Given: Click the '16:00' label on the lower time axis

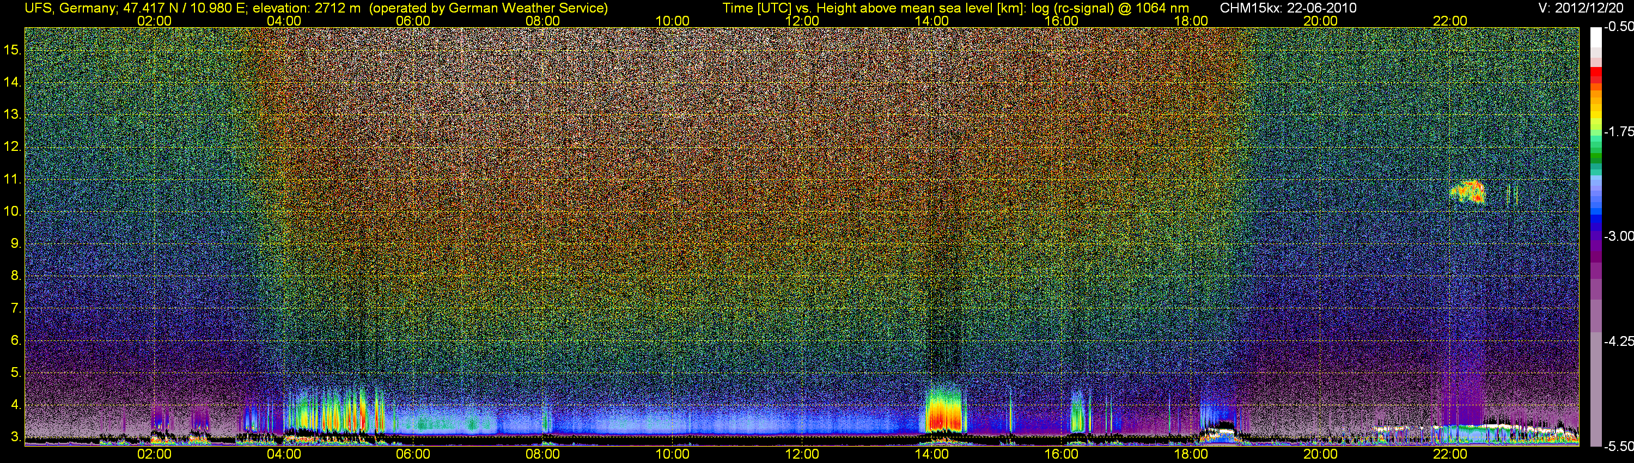Looking at the screenshot, I should [1061, 455].
